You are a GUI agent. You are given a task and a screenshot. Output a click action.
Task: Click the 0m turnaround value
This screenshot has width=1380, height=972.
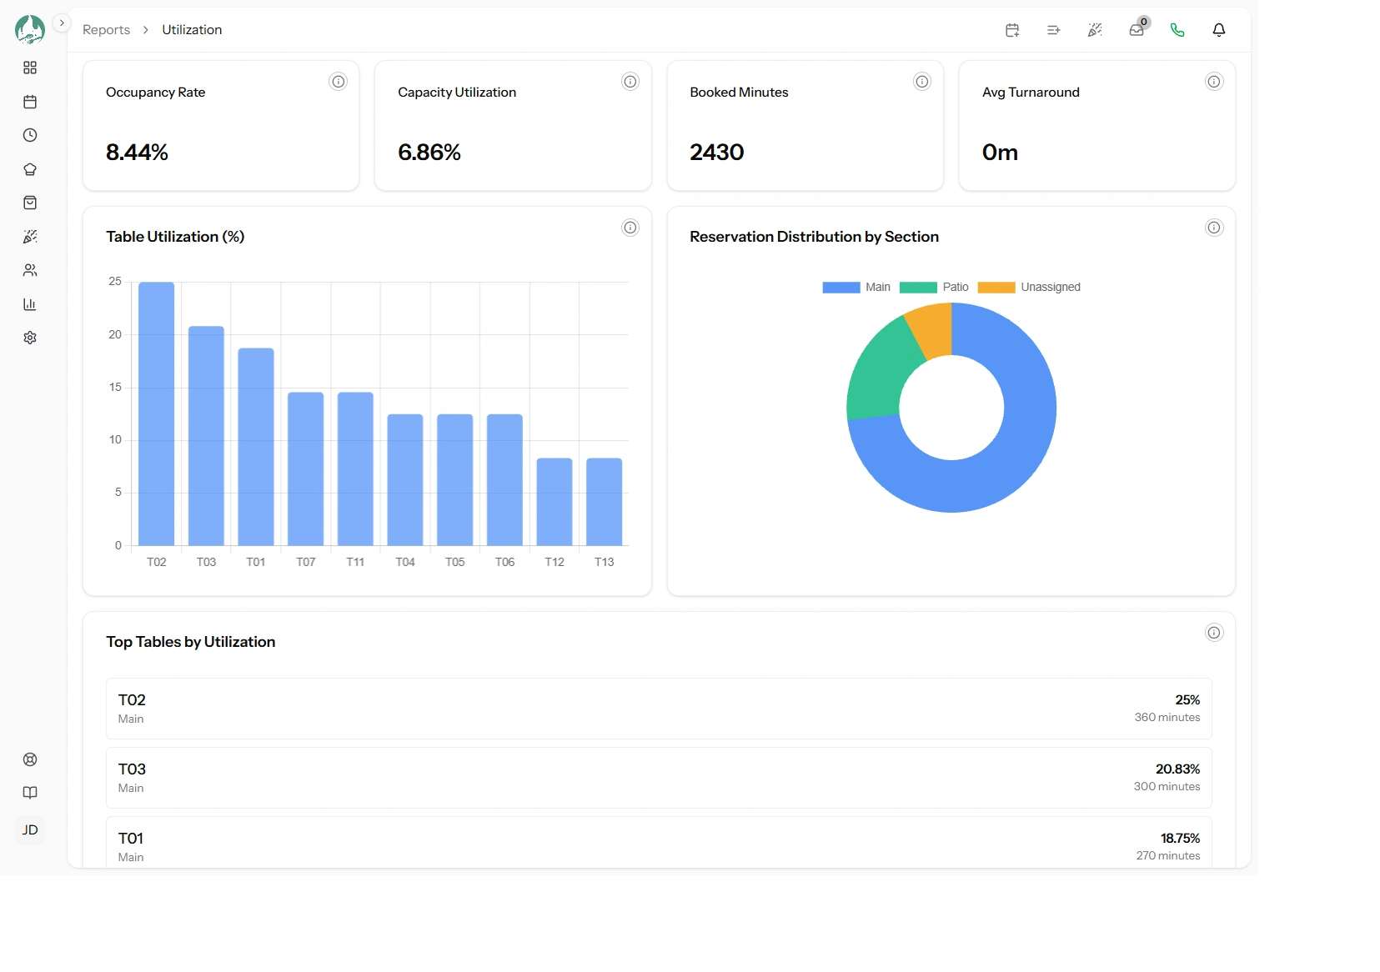point(1000,153)
